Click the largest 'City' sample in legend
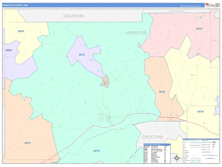 coord(214,142)
